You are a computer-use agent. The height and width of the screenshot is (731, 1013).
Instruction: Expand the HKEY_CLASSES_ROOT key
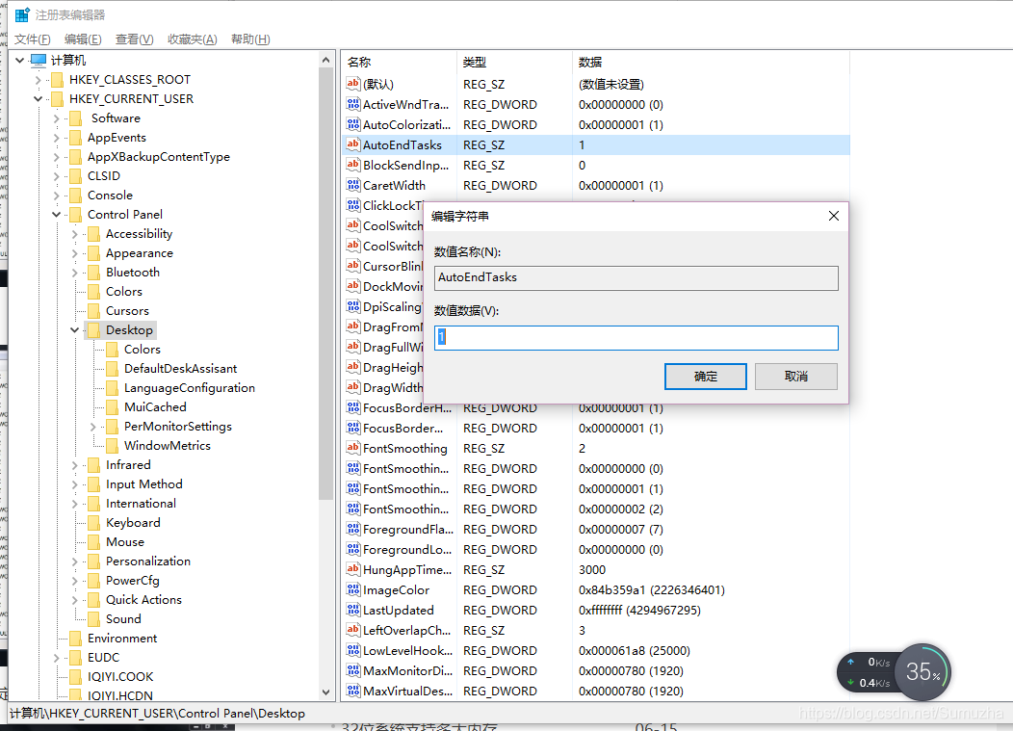coord(39,80)
